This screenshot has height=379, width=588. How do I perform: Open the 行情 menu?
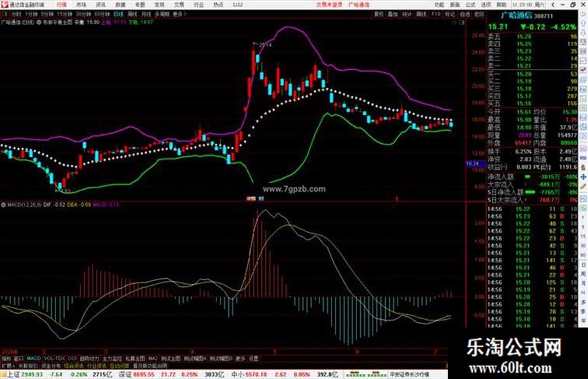(x=62, y=5)
